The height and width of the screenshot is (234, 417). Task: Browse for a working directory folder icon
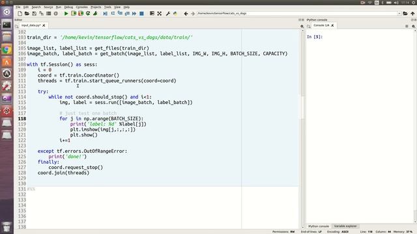pos(405,13)
